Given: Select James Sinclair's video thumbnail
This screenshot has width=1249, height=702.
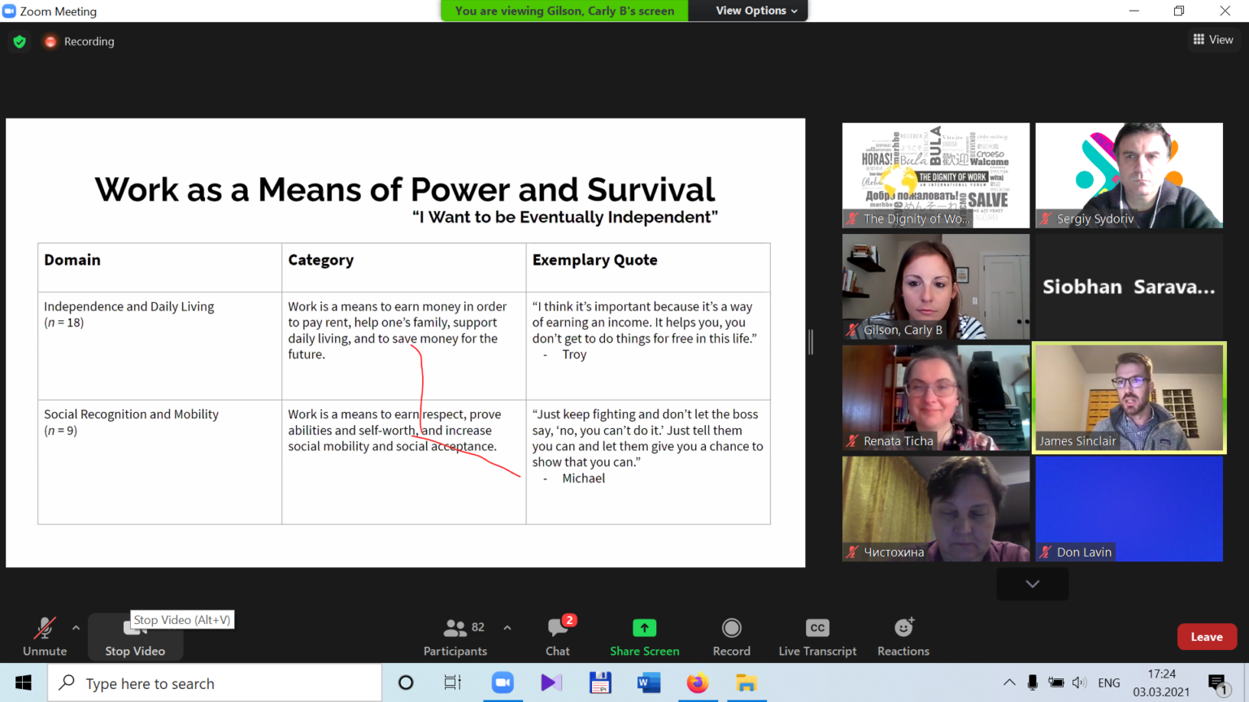Looking at the screenshot, I should tap(1129, 397).
